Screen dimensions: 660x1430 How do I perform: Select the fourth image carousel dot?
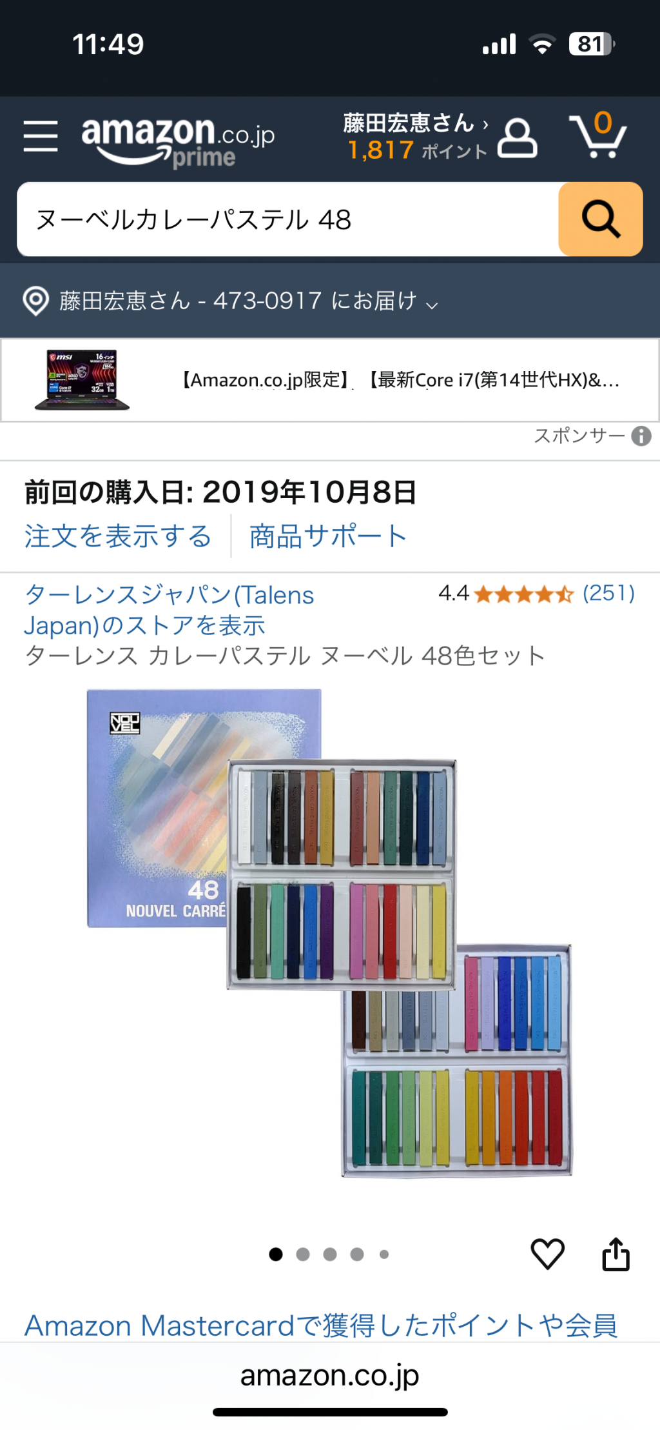click(357, 1254)
